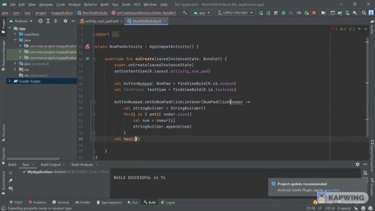Collapse the java folder
The width and height of the screenshot is (375, 211).
(x=15, y=40)
